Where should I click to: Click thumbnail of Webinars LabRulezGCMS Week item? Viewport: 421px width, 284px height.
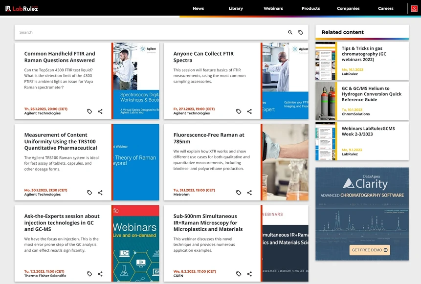(326, 141)
